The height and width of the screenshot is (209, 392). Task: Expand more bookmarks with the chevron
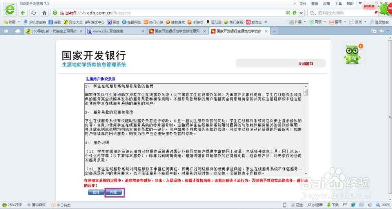tap(266, 22)
